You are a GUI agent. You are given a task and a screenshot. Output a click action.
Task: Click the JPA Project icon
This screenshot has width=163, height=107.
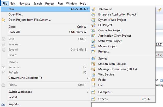[x=94, y=9]
